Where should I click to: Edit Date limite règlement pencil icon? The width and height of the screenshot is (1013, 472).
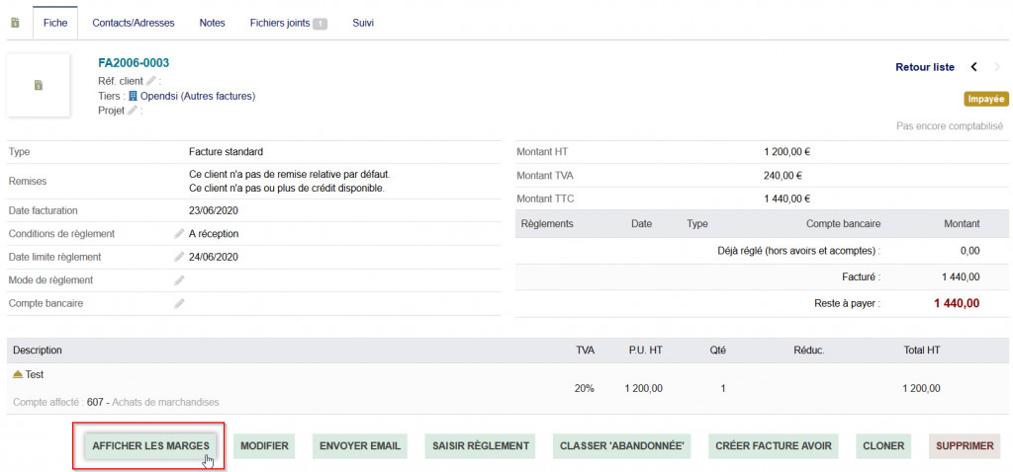(180, 258)
